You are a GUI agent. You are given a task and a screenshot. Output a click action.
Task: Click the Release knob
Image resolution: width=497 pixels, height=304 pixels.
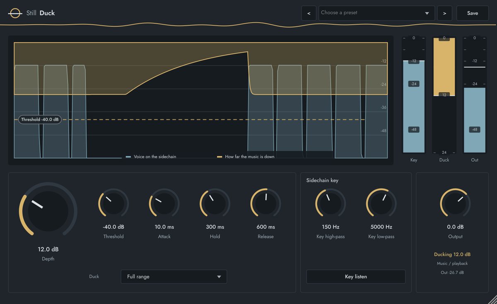point(265,204)
